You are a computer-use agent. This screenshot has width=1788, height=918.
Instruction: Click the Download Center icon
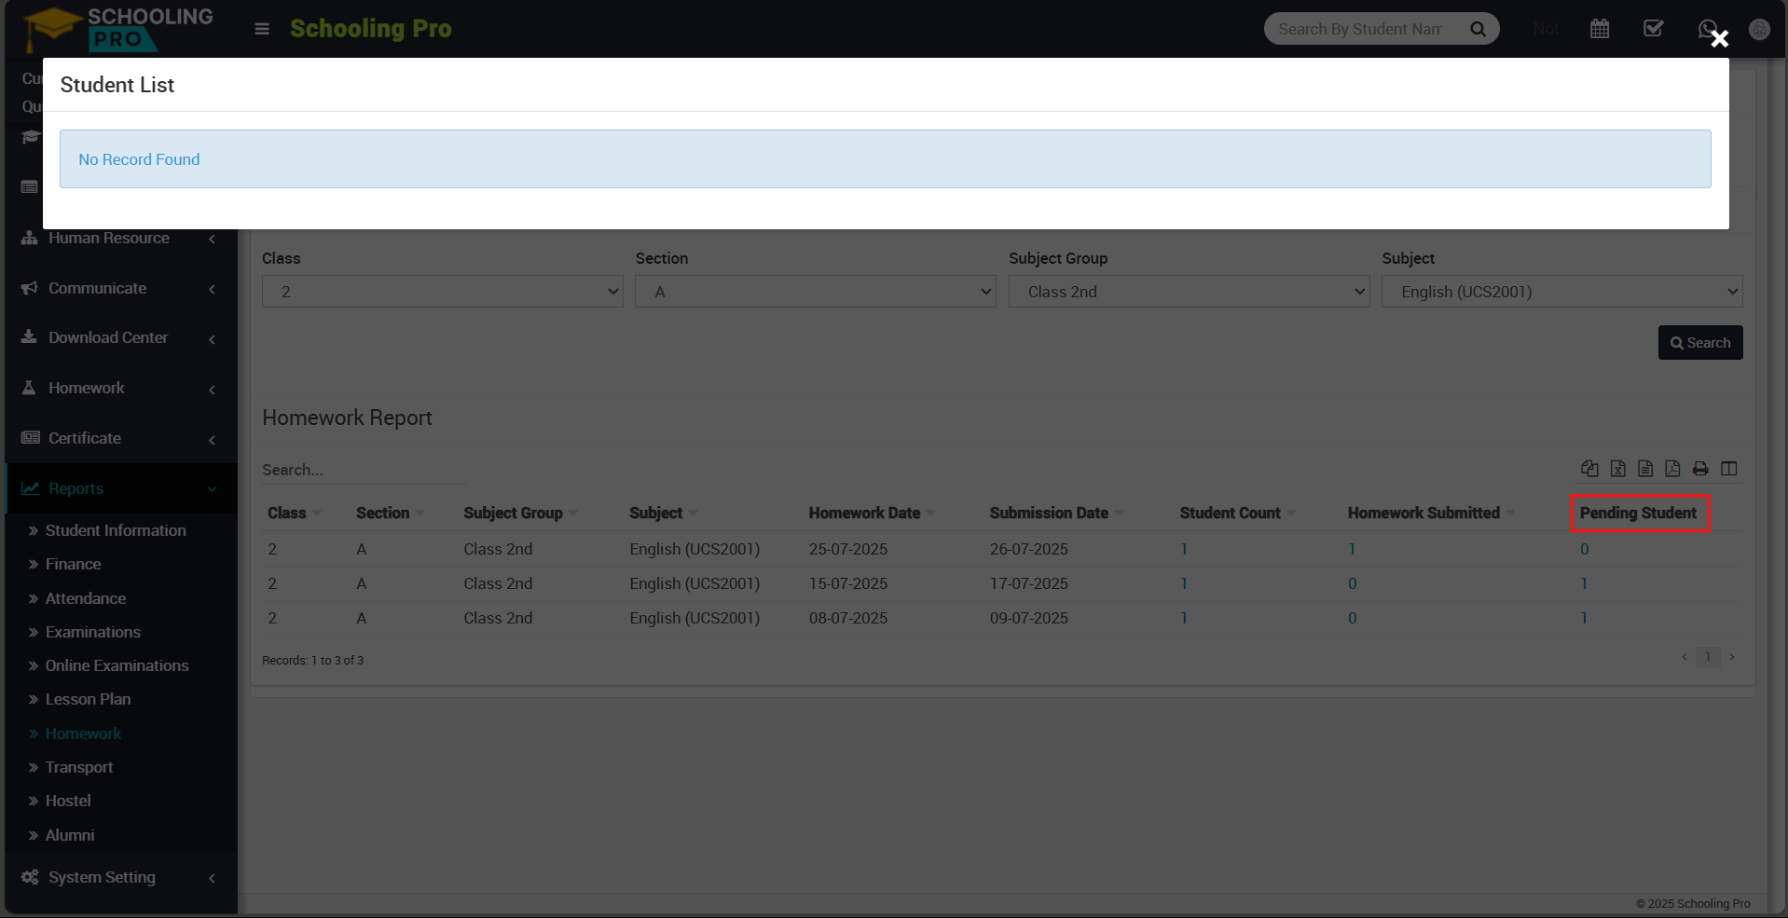pos(30,337)
